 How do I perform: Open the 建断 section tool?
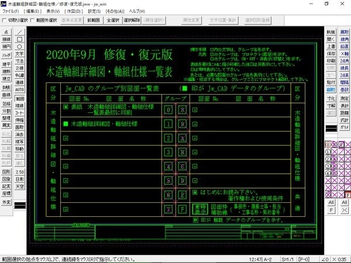pos(6,71)
